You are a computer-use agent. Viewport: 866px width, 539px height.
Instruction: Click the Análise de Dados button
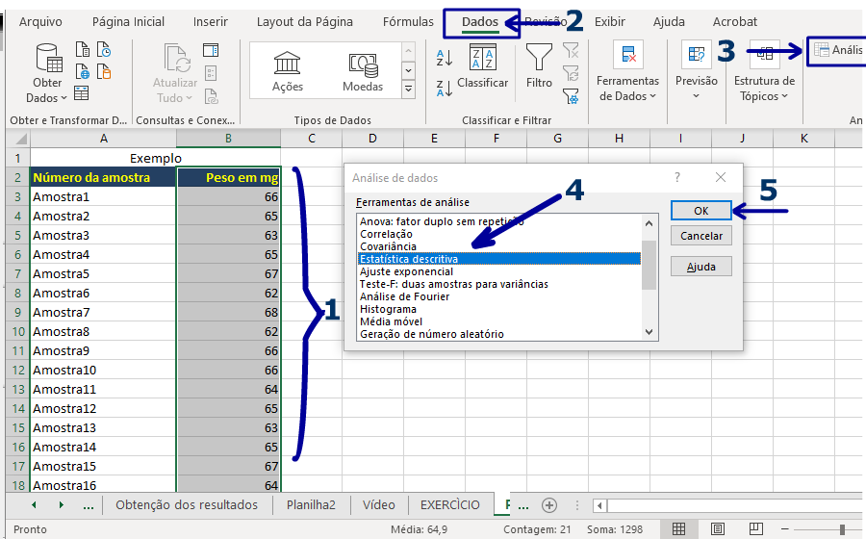[x=836, y=50]
